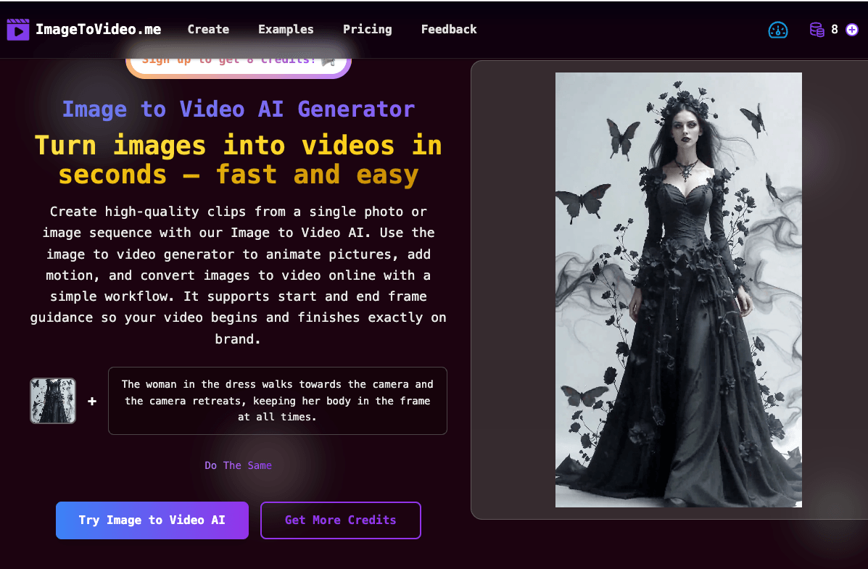This screenshot has height=569, width=868.
Task: Click the credit balance number 8
Action: [835, 30]
